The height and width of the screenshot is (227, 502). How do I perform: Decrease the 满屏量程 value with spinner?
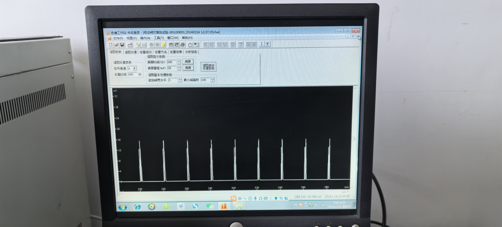179,69
